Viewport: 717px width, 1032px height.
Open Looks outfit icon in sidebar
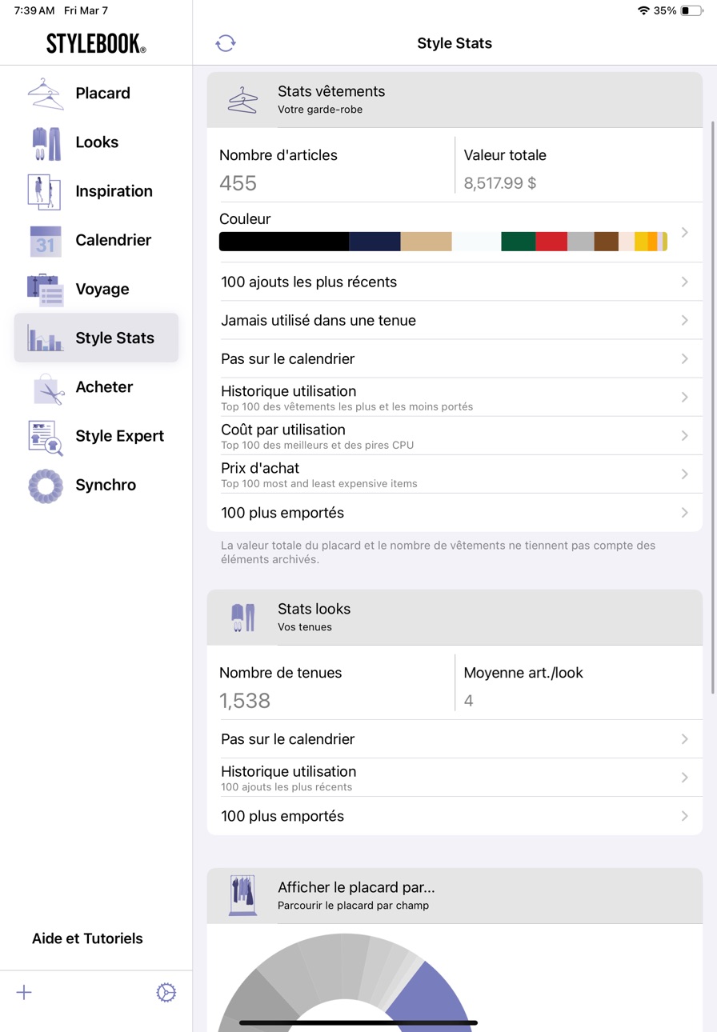46,143
